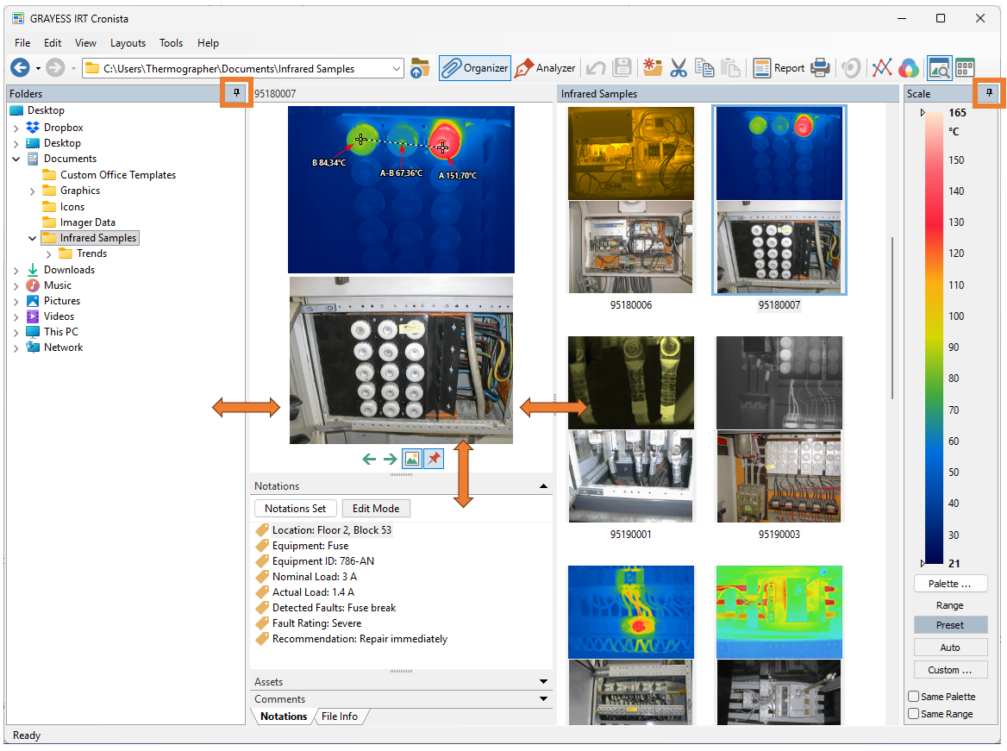Screen dimensions: 1007x751
Task: Select thumbnail 95180006
Action: pos(630,208)
